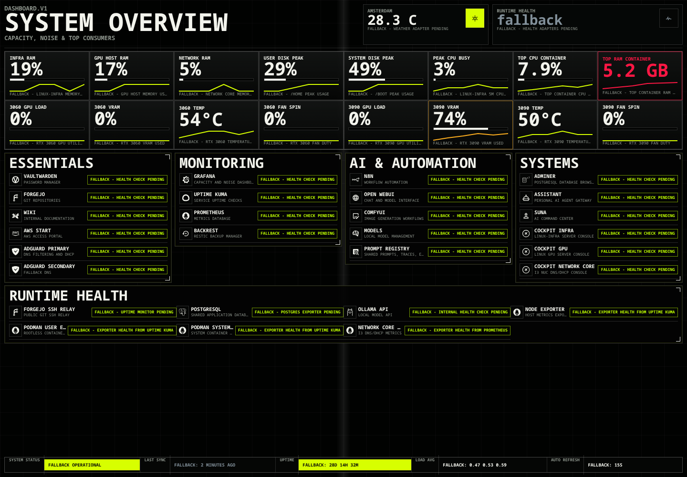This screenshot has width=687, height=477.
Task: Click the AI & Automation section heading
Action: [x=413, y=163]
